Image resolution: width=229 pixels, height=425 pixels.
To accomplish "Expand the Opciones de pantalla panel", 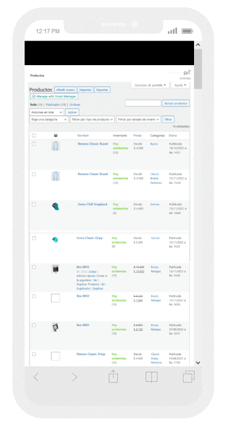I will 150,85.
